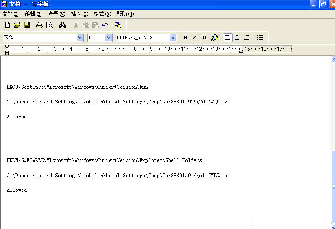Click the HKCU\Software...\Run registry line
Image resolution: width=335 pixels, height=229 pixels.
[78, 87]
